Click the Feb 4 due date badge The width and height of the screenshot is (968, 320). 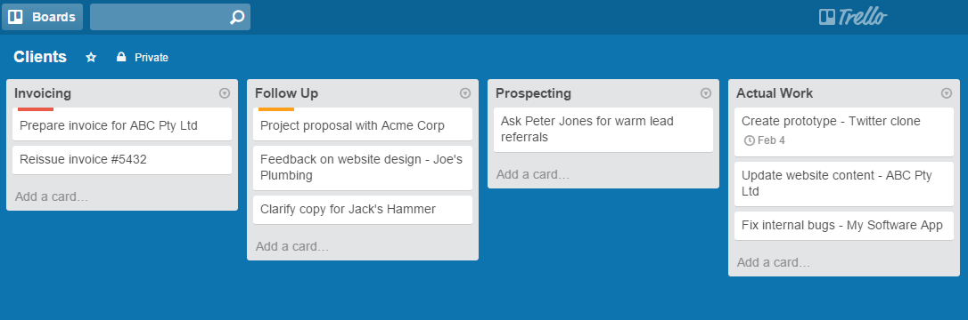pyautogui.click(x=765, y=140)
